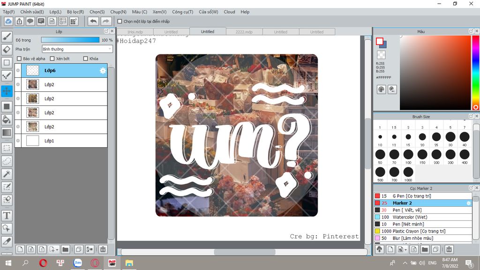Select the Gradient tool
This screenshot has height=270, width=480.
[7, 133]
